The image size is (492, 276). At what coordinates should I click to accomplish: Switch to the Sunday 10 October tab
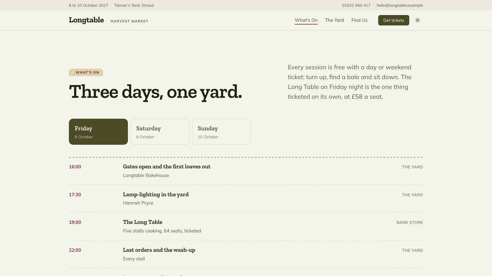coord(221,132)
